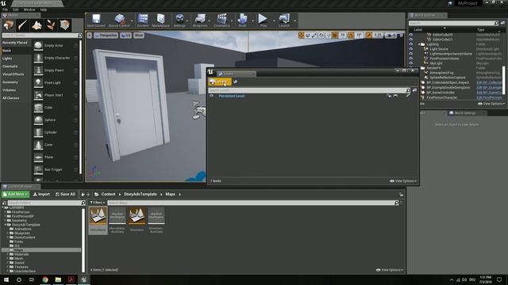Toggle world/local coordinate system icon
This screenshot has height=285, width=508.
coord(321,35)
